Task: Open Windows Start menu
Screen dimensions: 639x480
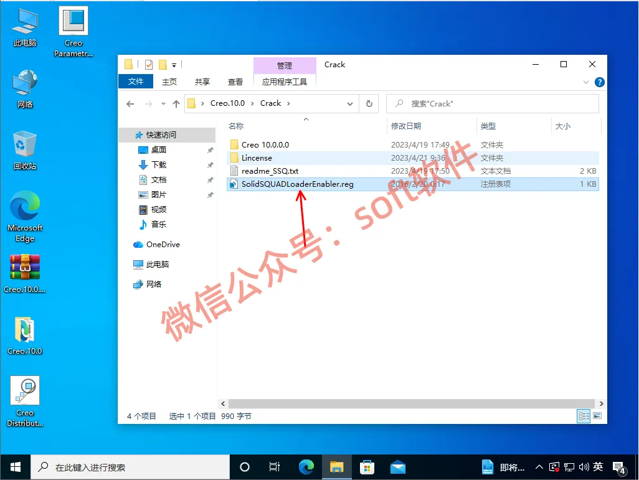Action: click(15, 468)
